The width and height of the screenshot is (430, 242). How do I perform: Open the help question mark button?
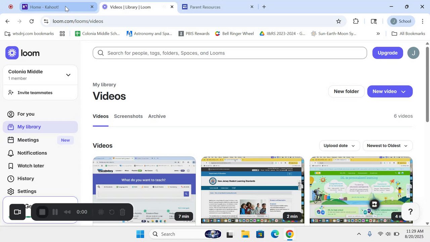(x=410, y=212)
